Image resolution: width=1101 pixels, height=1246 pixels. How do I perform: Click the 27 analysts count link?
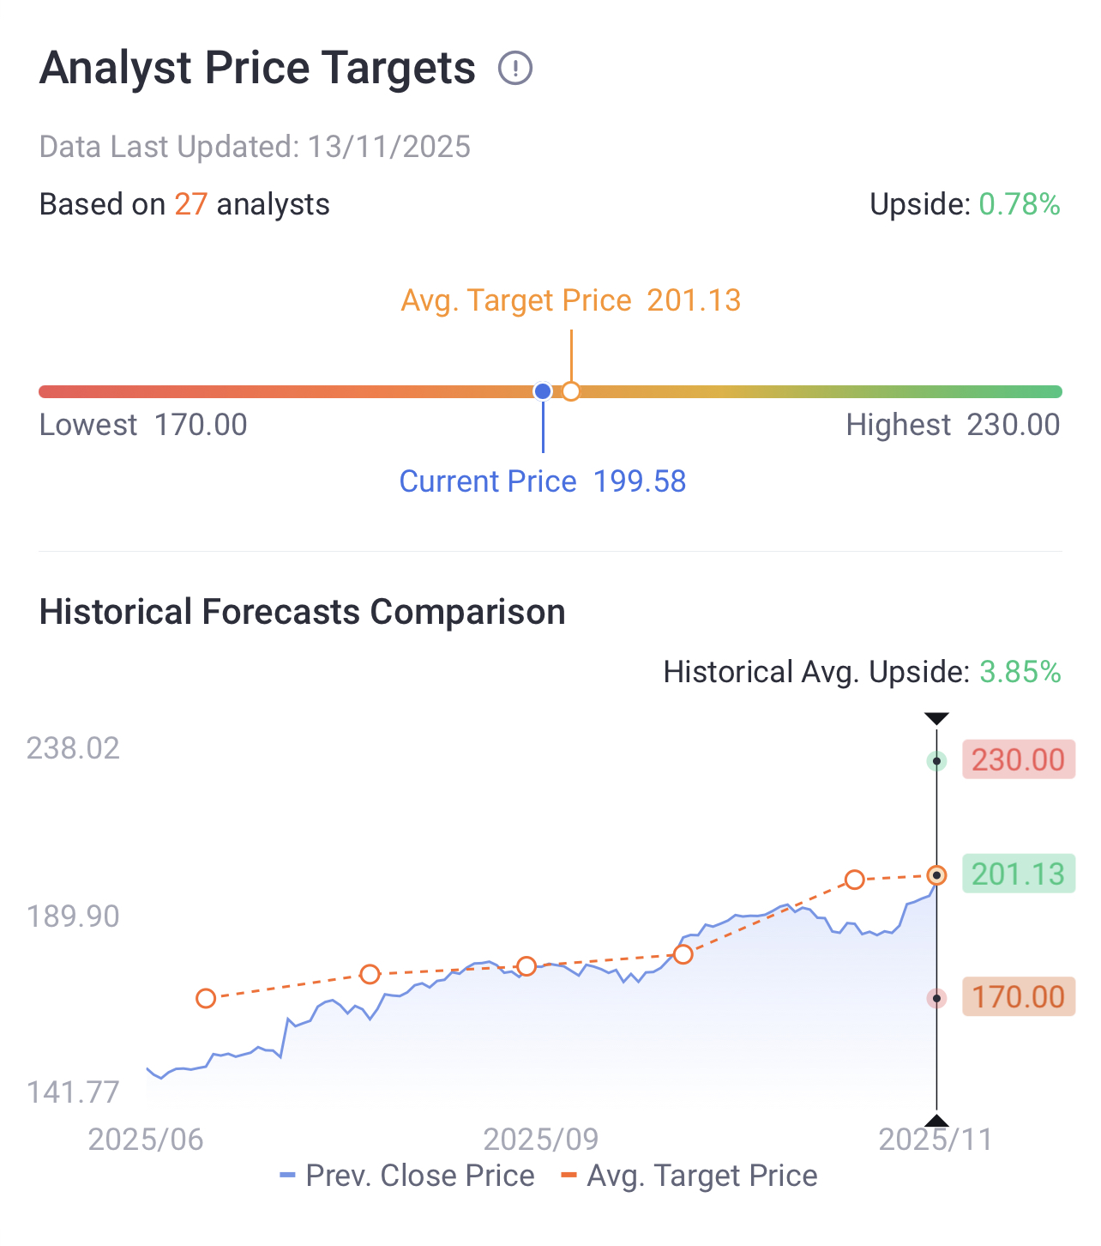(191, 204)
